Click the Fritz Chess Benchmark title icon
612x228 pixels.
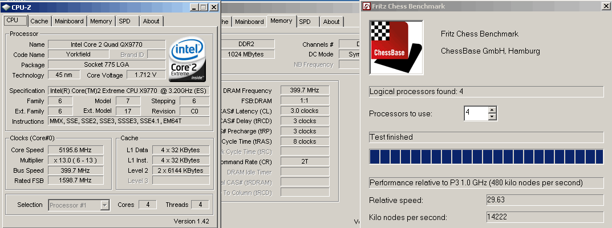[367, 6]
